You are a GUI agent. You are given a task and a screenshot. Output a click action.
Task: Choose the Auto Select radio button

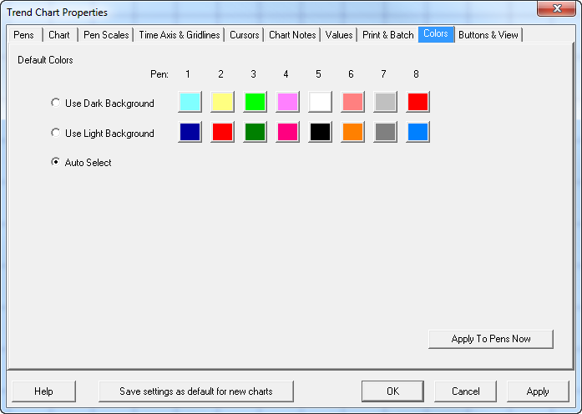[56, 163]
